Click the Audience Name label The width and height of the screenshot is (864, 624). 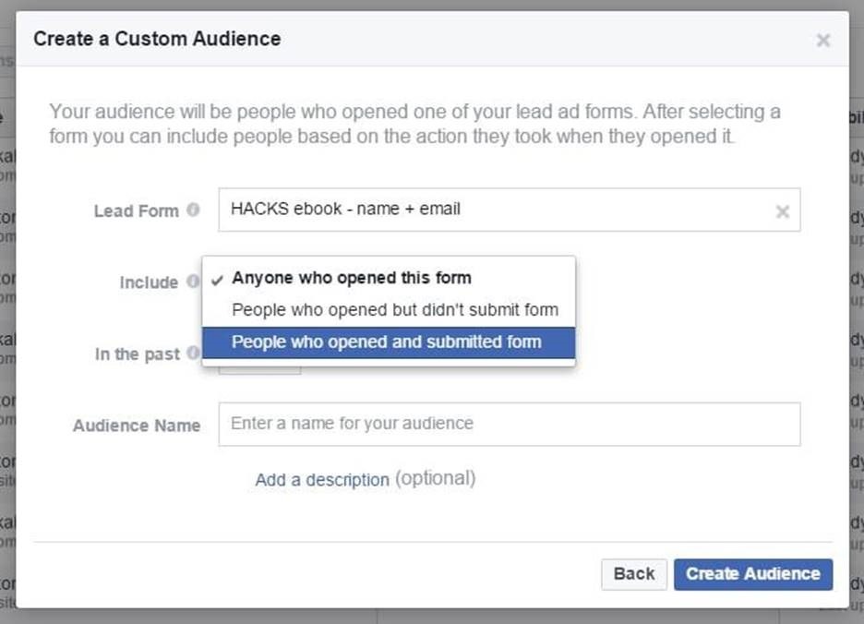coord(137,426)
